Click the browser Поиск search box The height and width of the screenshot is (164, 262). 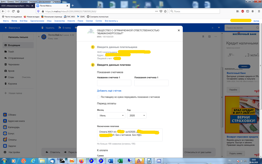[x=194, y=11]
